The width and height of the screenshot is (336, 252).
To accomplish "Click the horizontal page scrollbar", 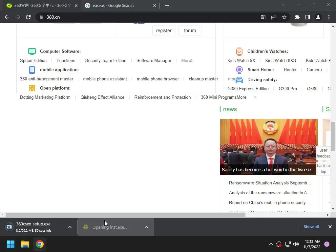I will [125, 215].
